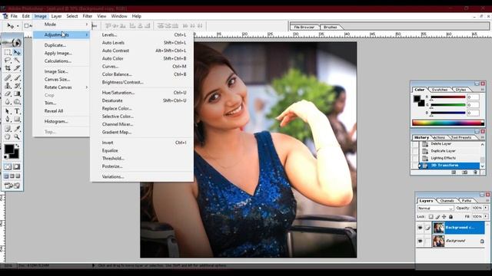
Task: Toggle lock image pixels in Layers panel
Action: [437, 216]
